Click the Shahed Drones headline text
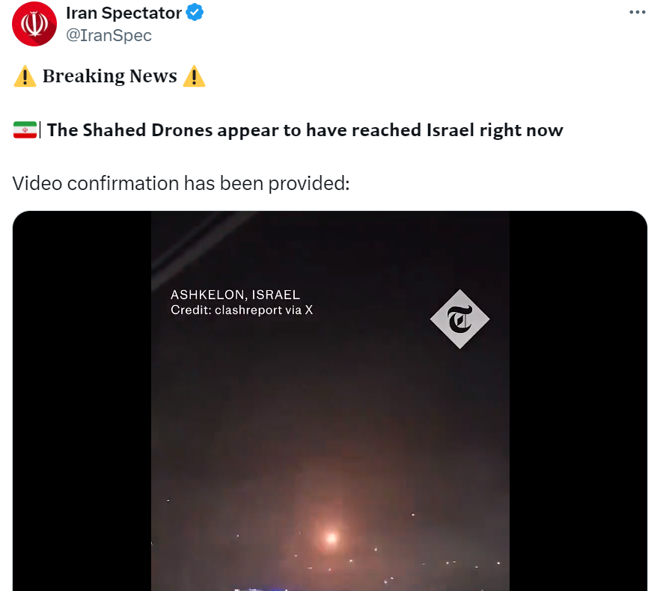Screen dimensions: 663x591 point(305,130)
